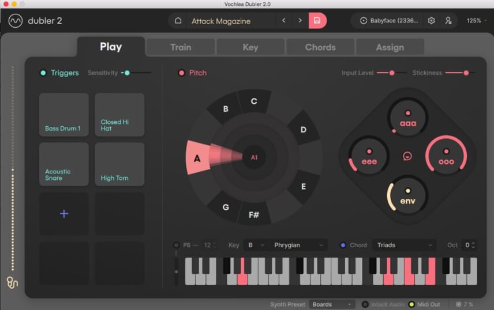Select note C on pitch wheel
Screen dimensions: 494x310
pos(254,101)
